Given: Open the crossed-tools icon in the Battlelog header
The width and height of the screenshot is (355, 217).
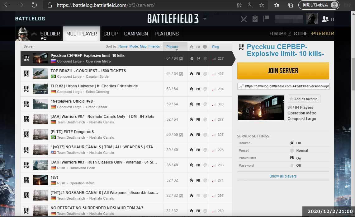Looking at the screenshot, I should [x=244, y=19].
